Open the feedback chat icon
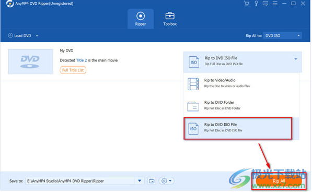This screenshot has height=194, width=312. (x=265, y=3)
